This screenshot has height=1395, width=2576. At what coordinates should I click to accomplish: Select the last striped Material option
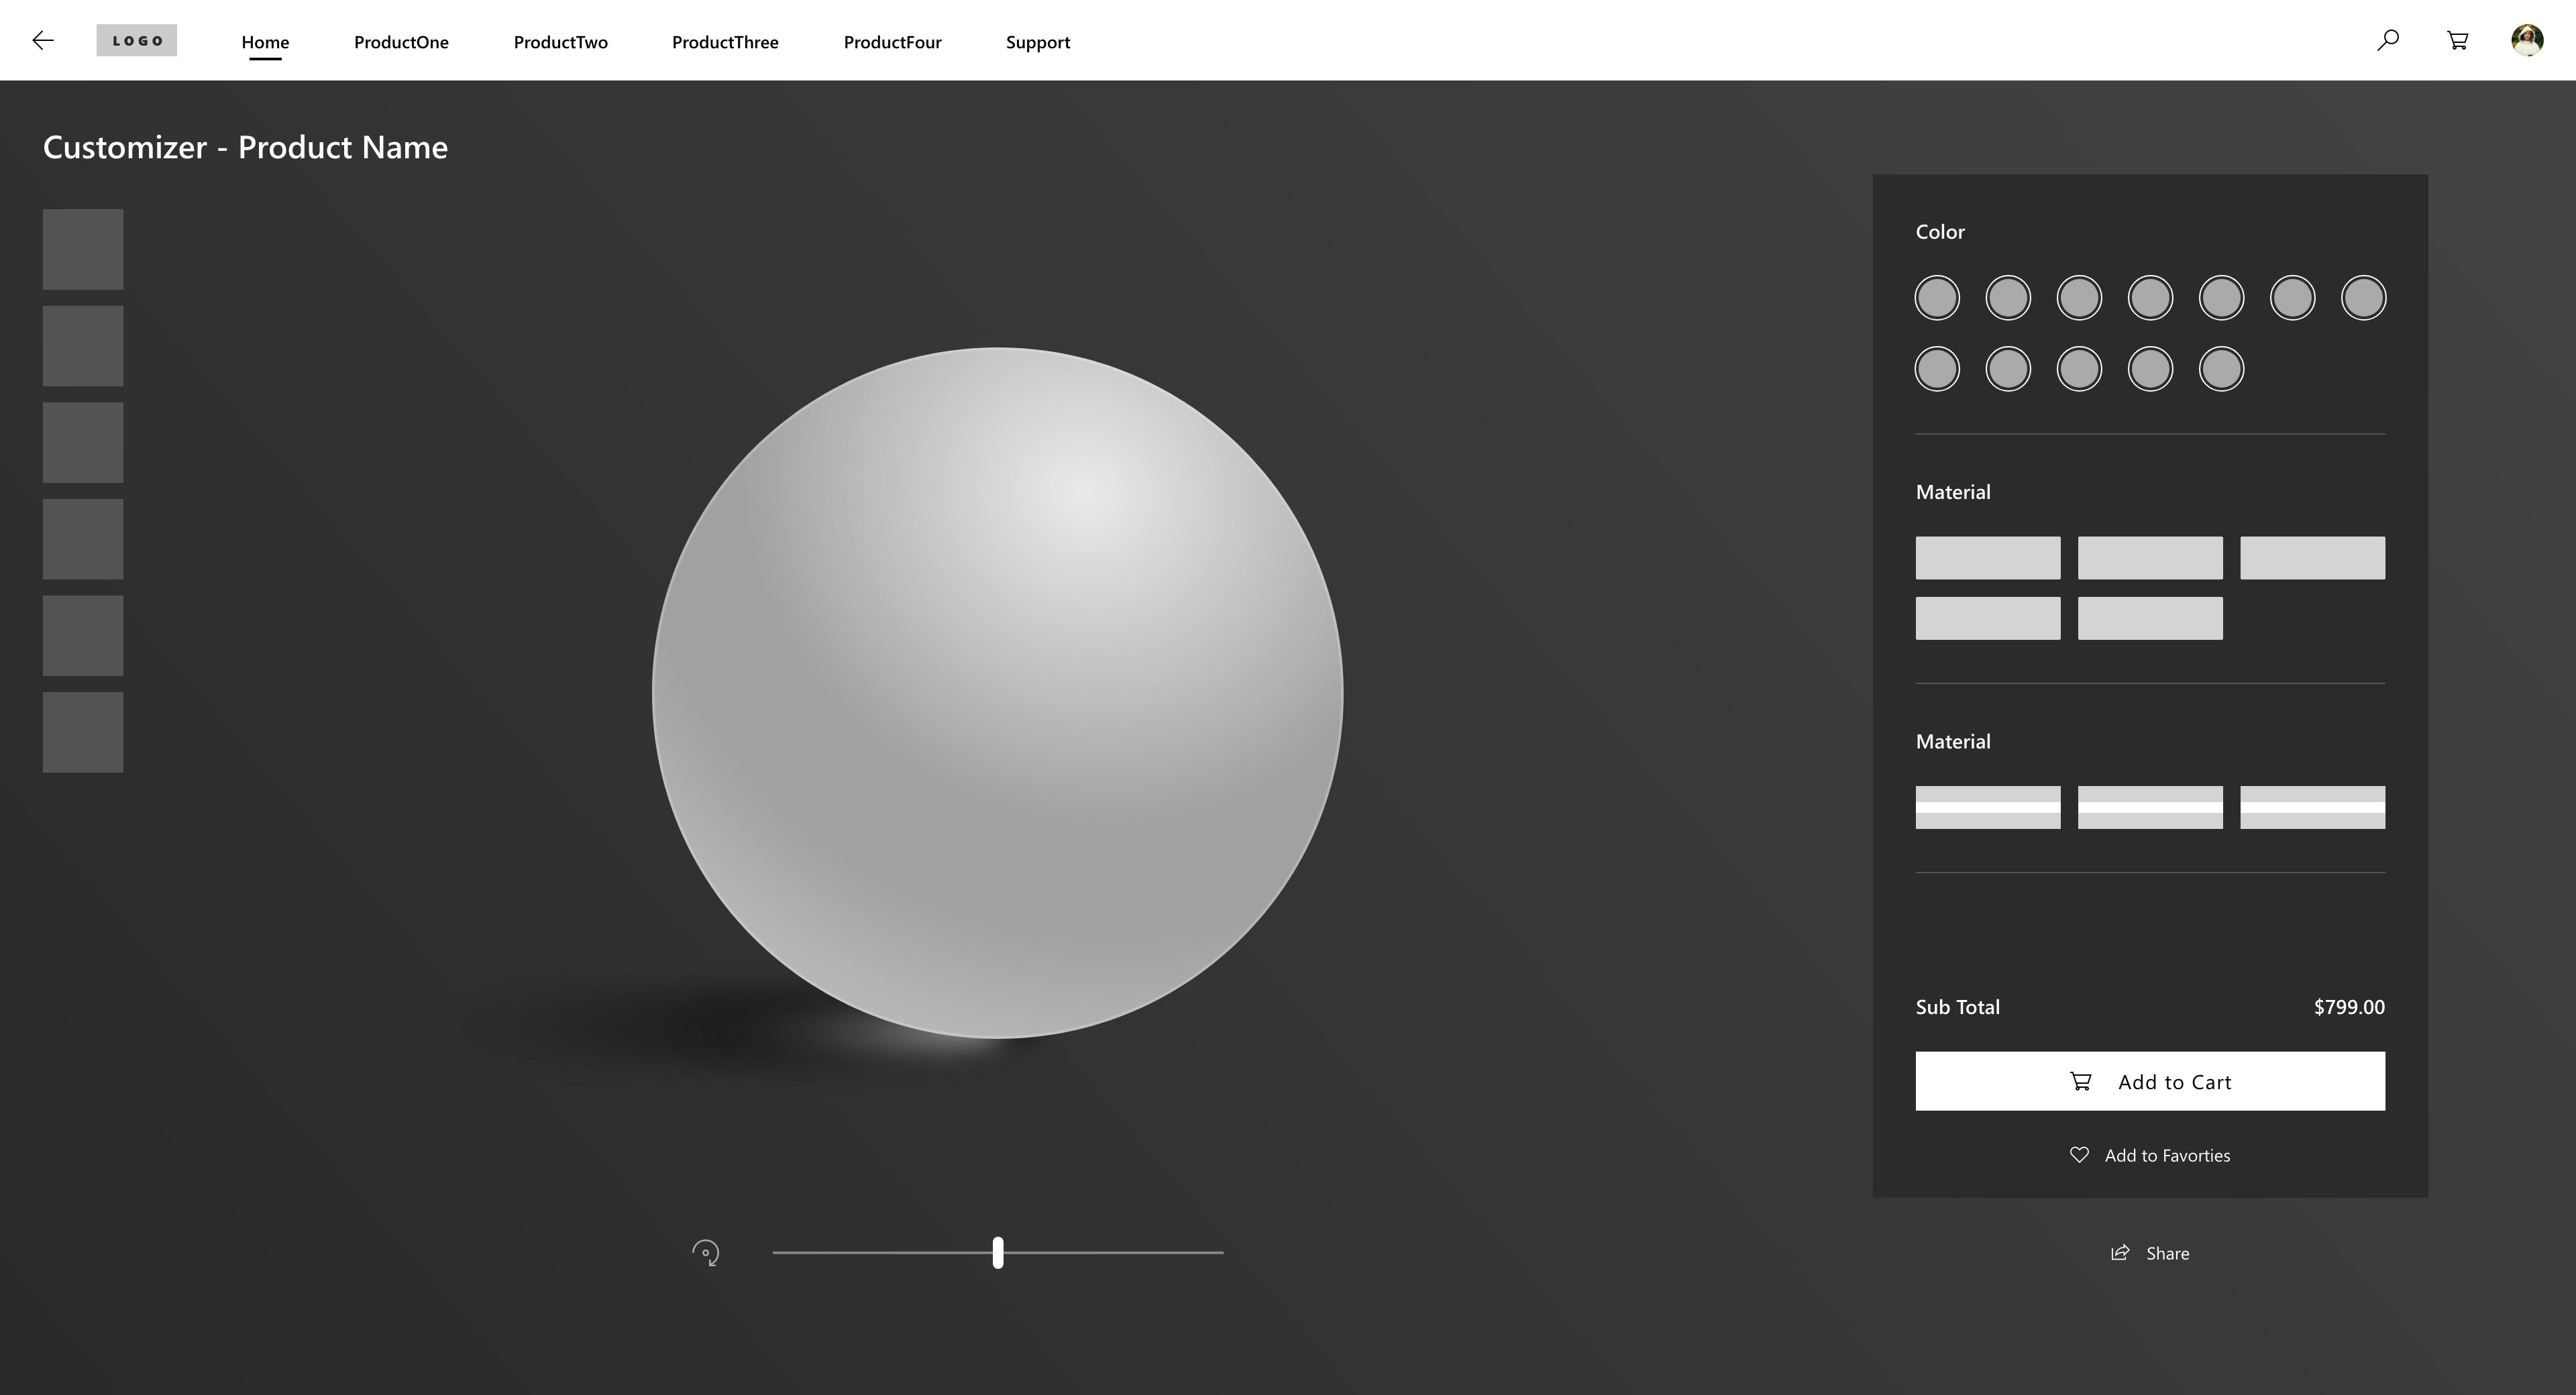[x=2312, y=807]
